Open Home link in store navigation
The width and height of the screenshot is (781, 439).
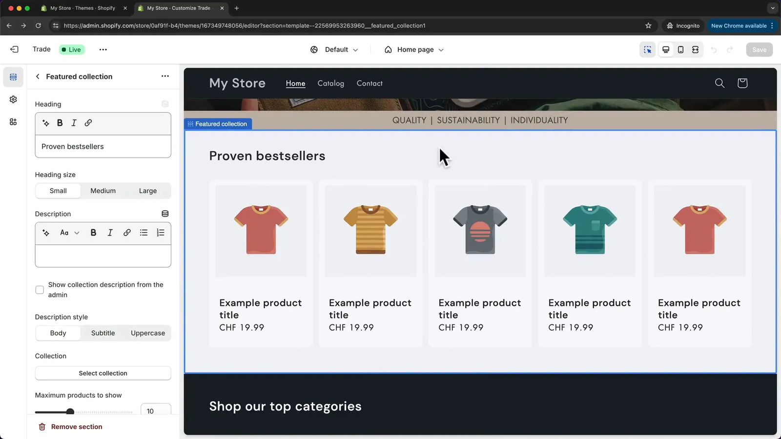point(295,83)
